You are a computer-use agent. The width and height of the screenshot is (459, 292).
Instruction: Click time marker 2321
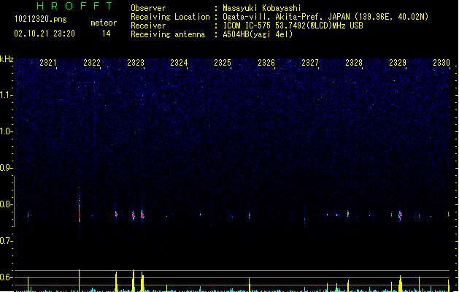(x=48, y=63)
